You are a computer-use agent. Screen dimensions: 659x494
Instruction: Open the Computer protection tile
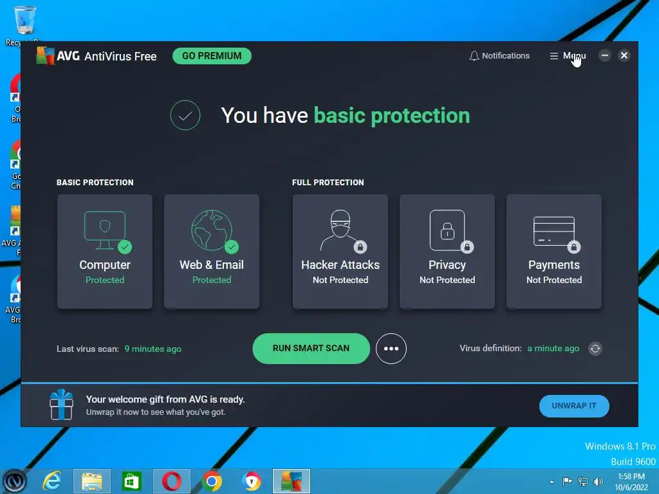click(105, 252)
